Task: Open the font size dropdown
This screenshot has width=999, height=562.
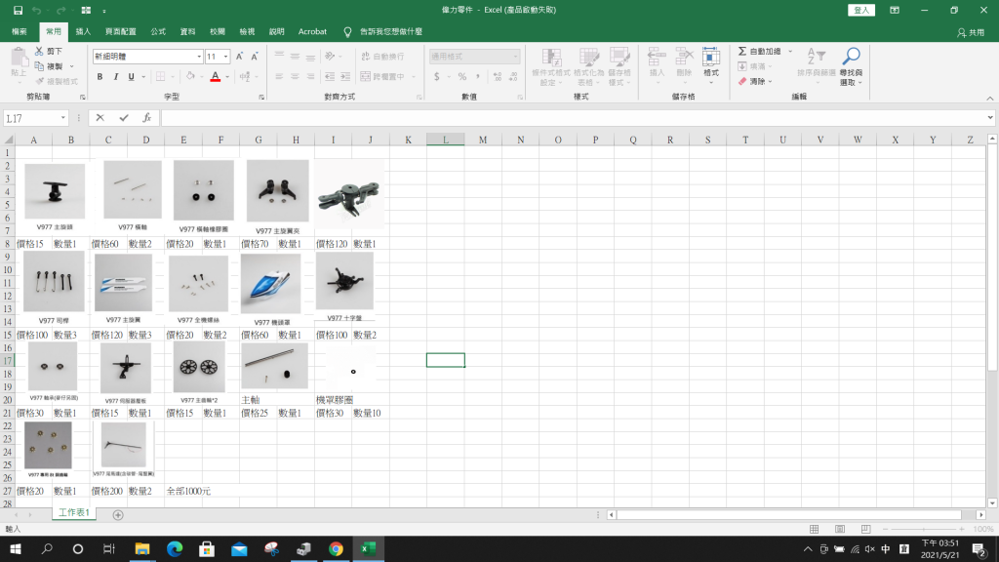Action: point(225,57)
